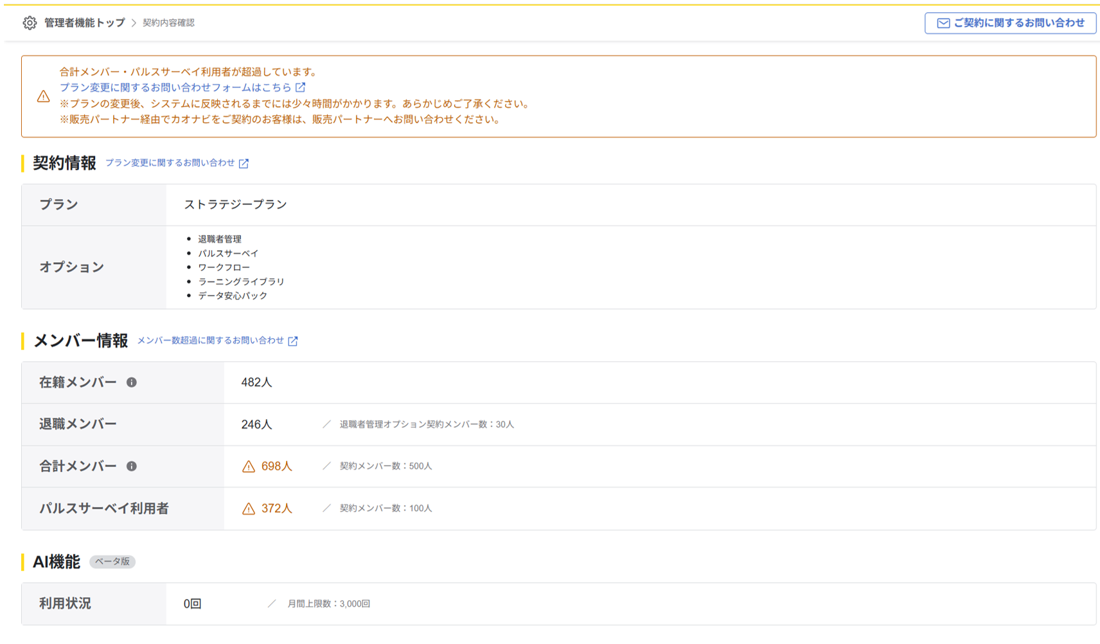
Task: Click the settings gear icon in breadcrumb bar
Action: (x=30, y=22)
